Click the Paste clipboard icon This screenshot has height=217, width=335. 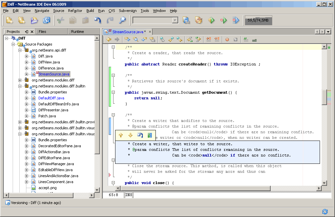point(85,20)
